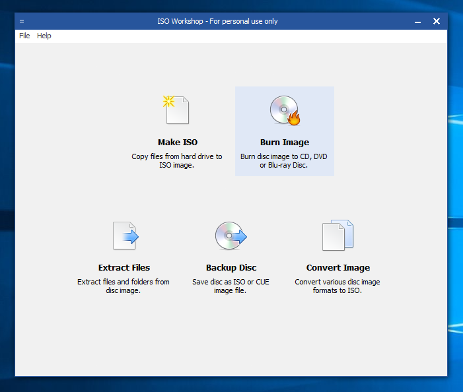
Task: Open the Extract Files page-with-arrow icon
Action: [x=125, y=236]
